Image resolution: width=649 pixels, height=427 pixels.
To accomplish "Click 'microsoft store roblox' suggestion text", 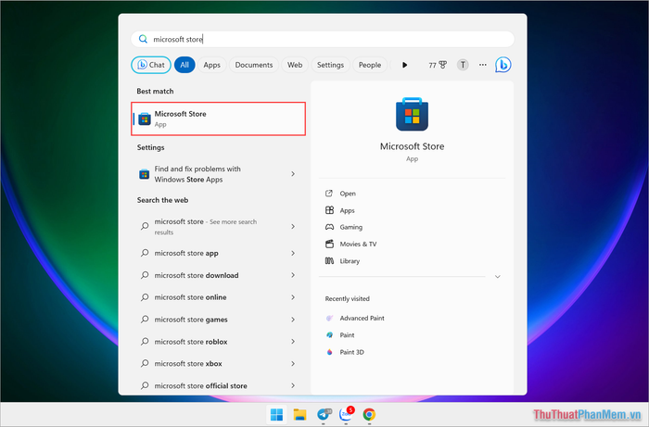I will coord(191,342).
